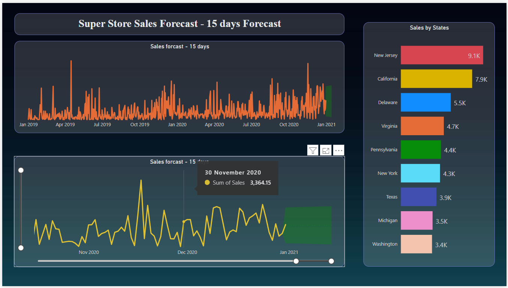Viewport: 508px width, 288px height.
Task: Open the More options ellipsis menu
Action: (x=338, y=150)
